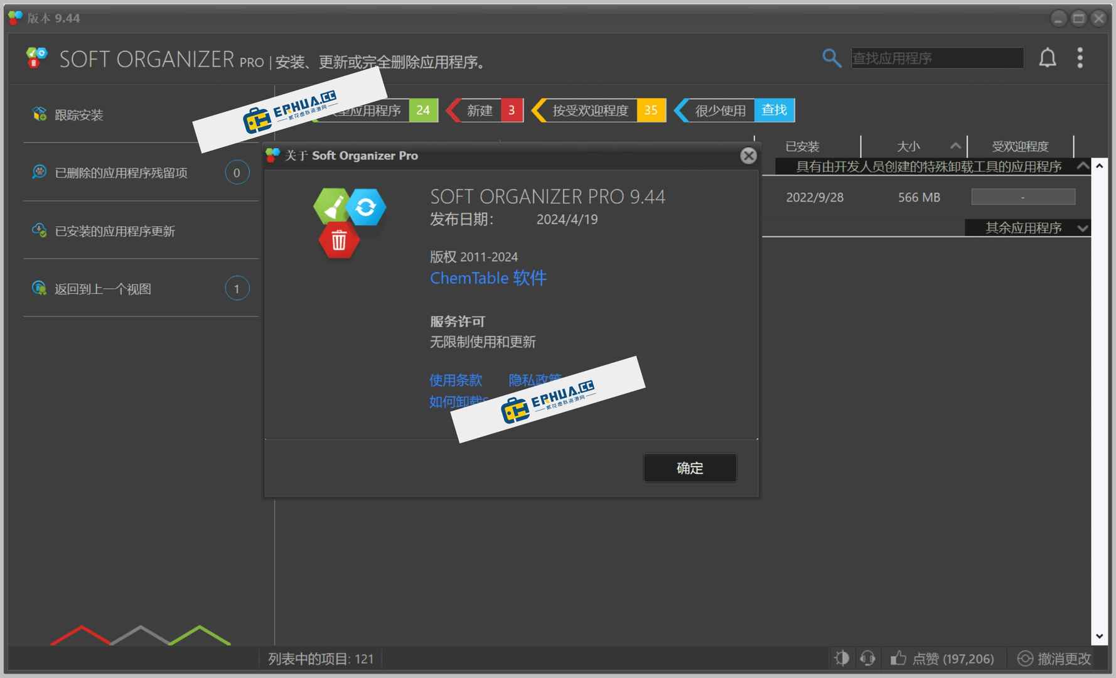Click the Soft Organizer hexagon logo in dialog
This screenshot has width=1116, height=678.
click(x=349, y=223)
